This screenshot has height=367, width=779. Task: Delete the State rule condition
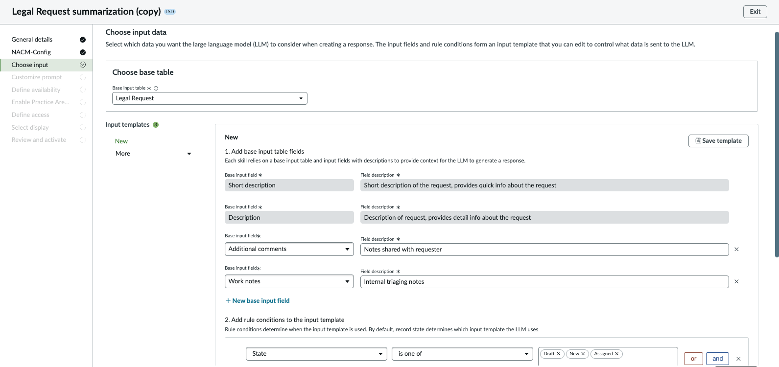[738, 359]
